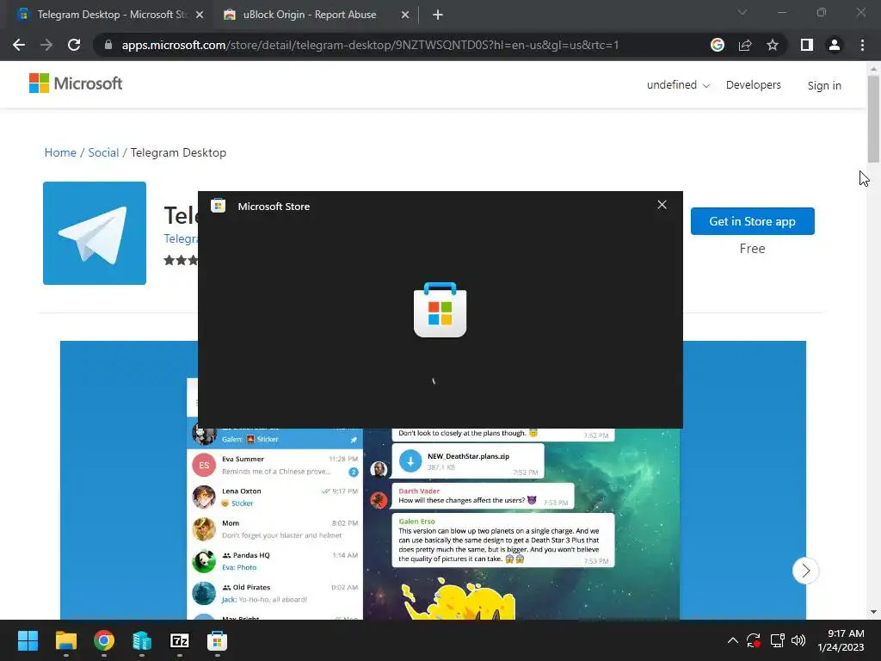
Task: Open the Chrome three-dot menu
Action: 862,45
